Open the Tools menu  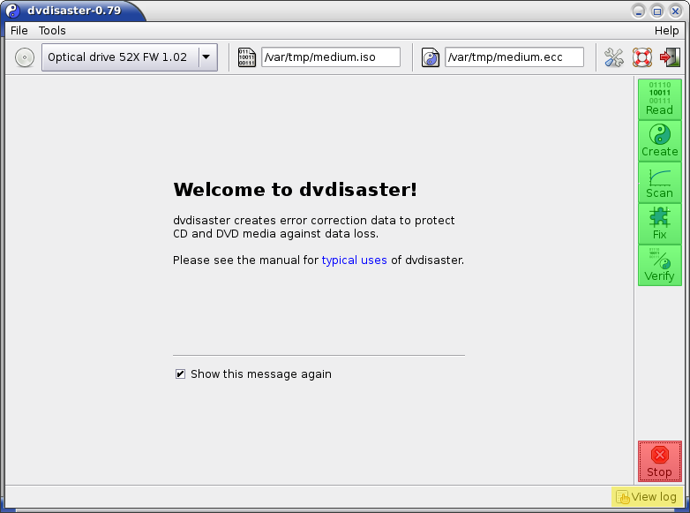(x=52, y=30)
